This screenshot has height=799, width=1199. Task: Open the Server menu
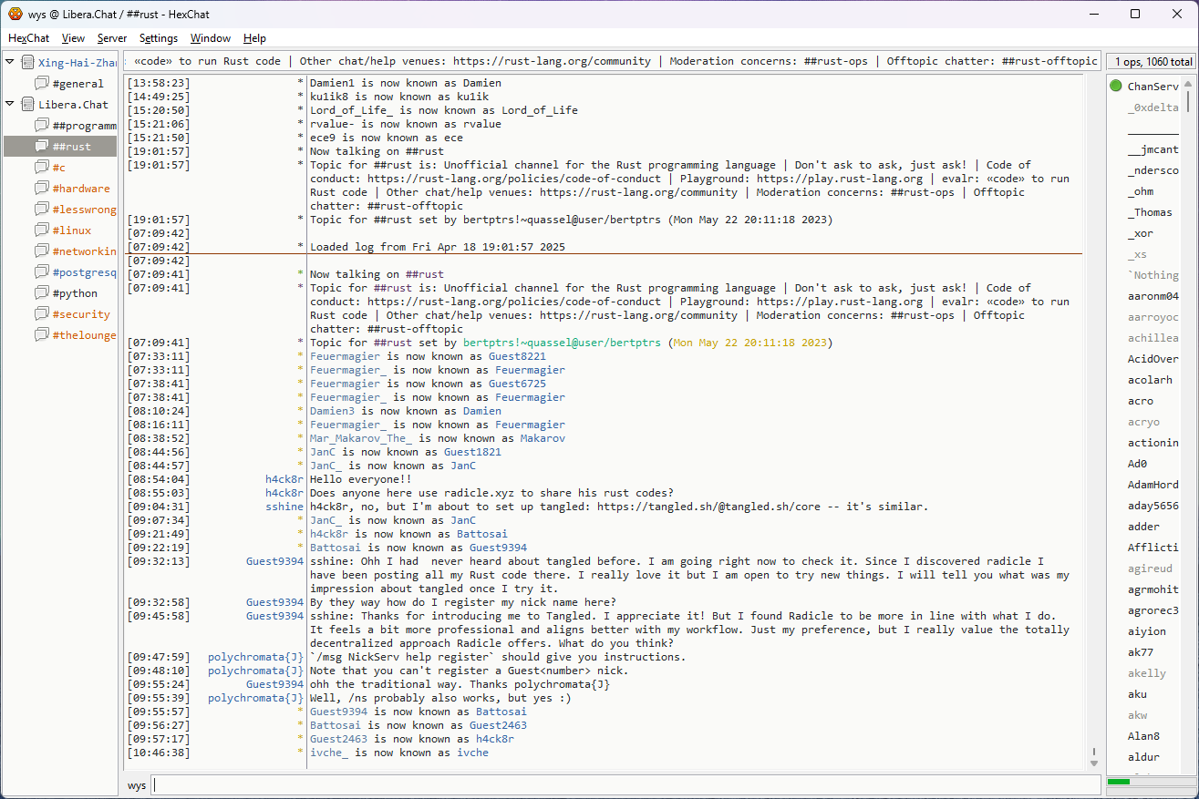click(x=112, y=38)
